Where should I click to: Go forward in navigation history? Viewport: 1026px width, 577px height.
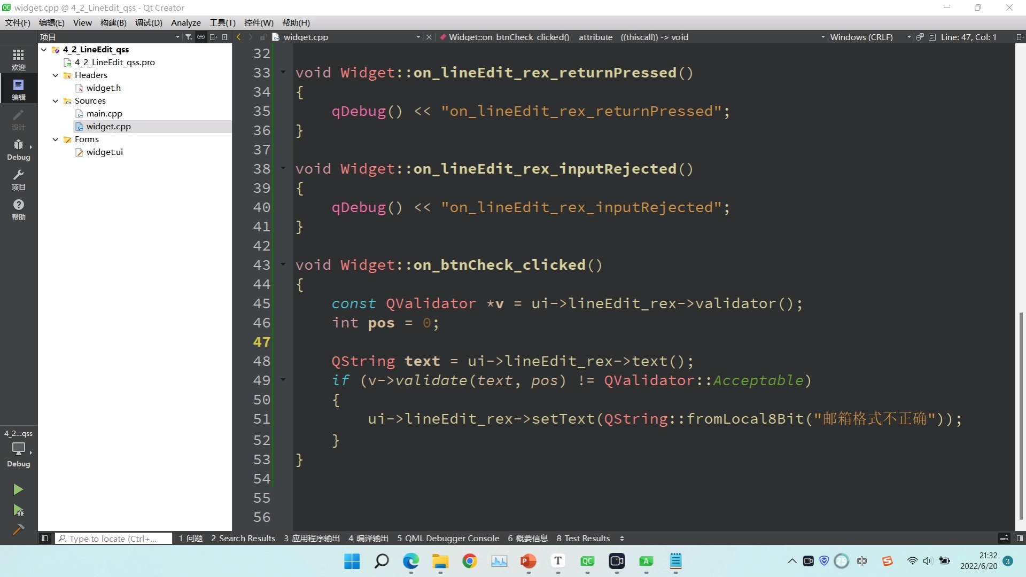tap(251, 37)
